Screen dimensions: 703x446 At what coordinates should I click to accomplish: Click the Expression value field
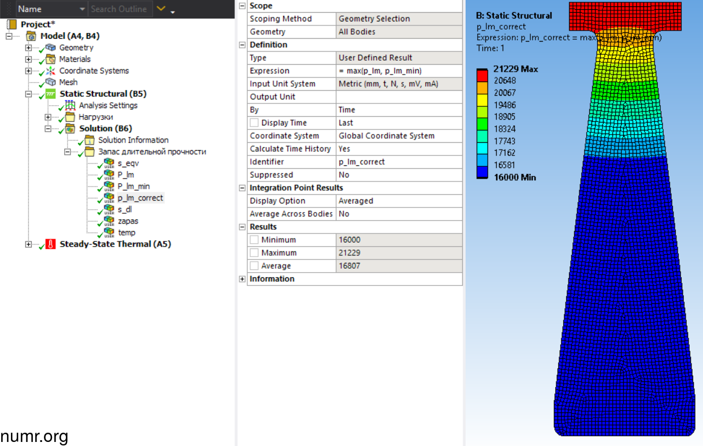point(399,71)
